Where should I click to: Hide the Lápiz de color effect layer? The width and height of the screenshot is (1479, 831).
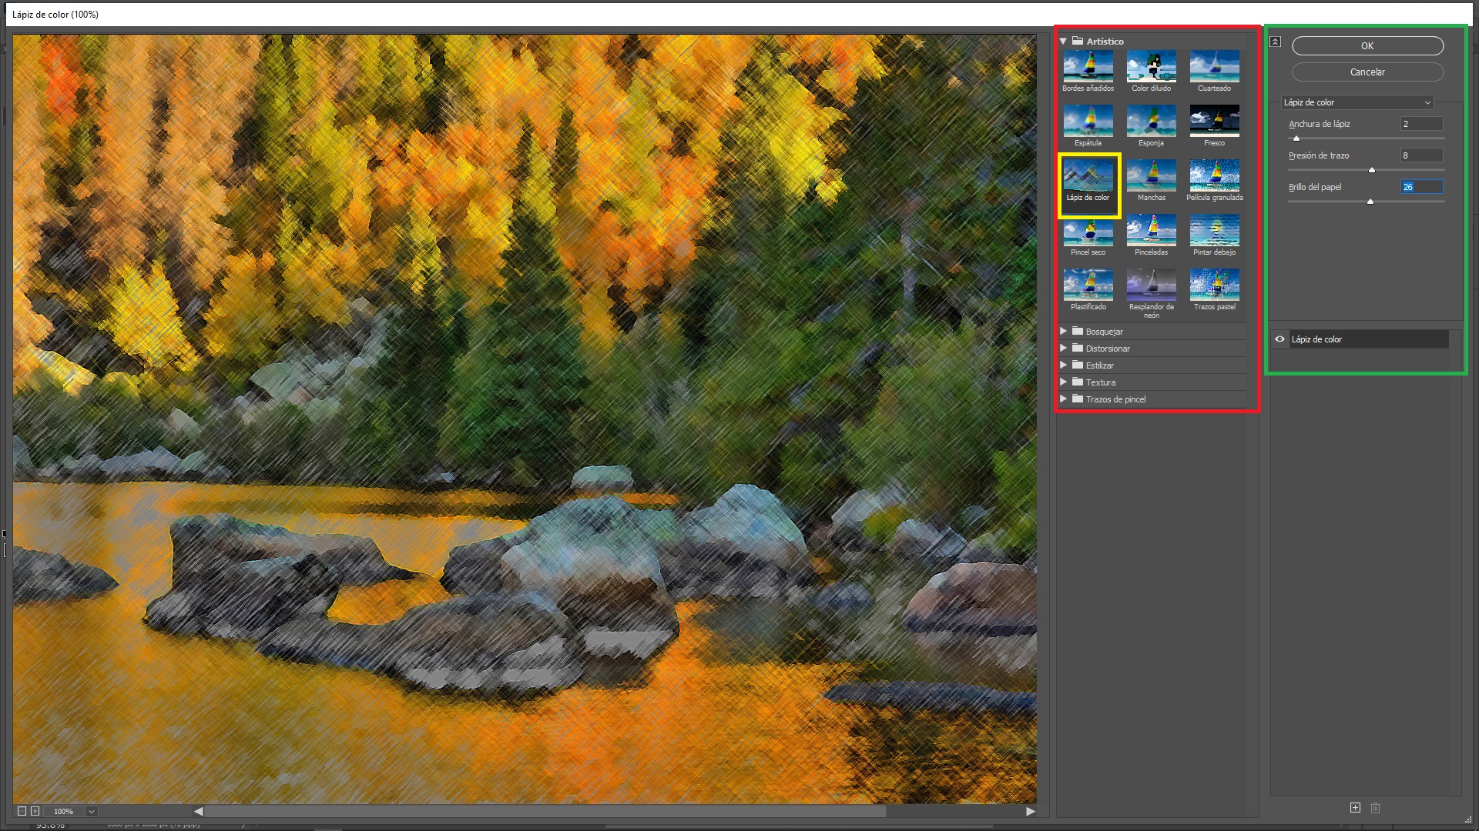[x=1279, y=339]
